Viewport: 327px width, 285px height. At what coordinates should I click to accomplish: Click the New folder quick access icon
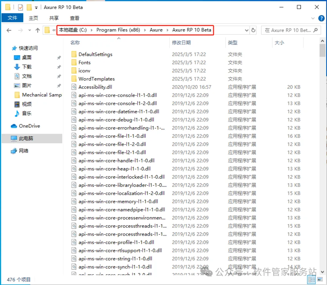29,8
